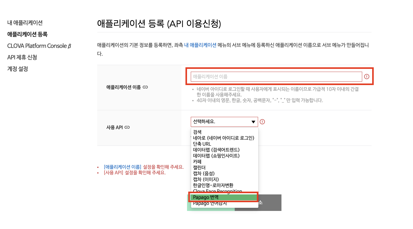Select 단축 URL option
413x229 pixels.
click(224, 144)
